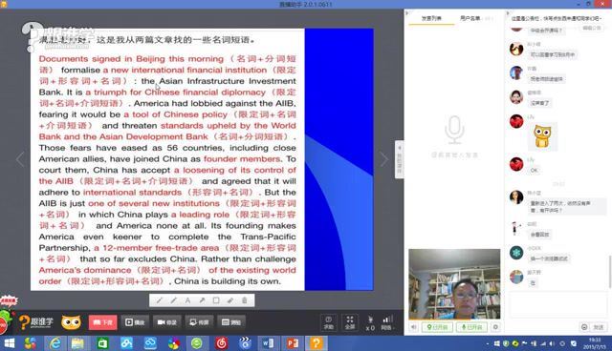Screen dimensions: 612x351
Task: Click the edit announcement button
Action: tap(591, 28)
